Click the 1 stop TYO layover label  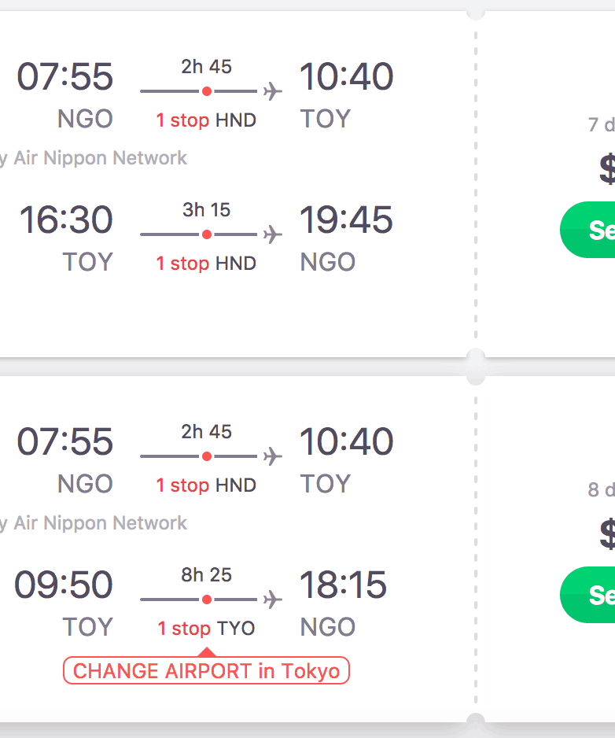[206, 629]
